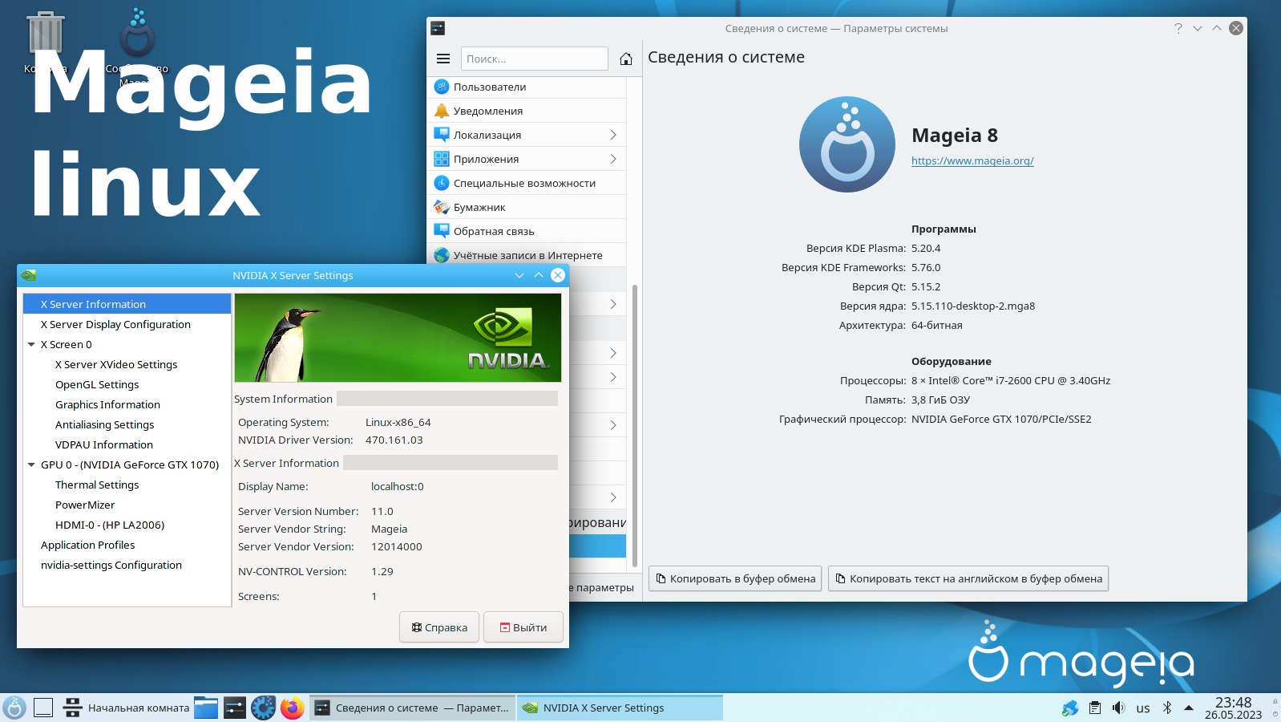This screenshot has height=722, width=1281.
Task: Click the NVIDIA penguin banner image
Action: tap(398, 338)
